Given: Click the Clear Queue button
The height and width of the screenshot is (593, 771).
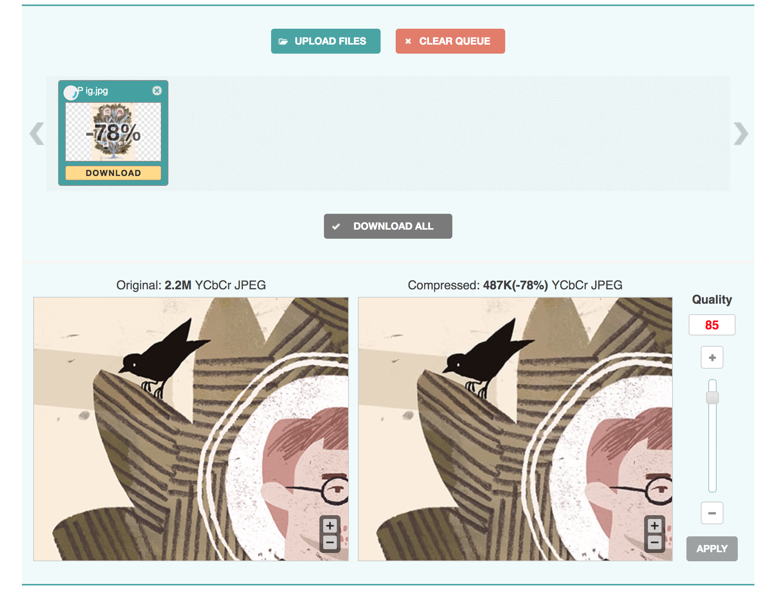Looking at the screenshot, I should pyautogui.click(x=450, y=41).
